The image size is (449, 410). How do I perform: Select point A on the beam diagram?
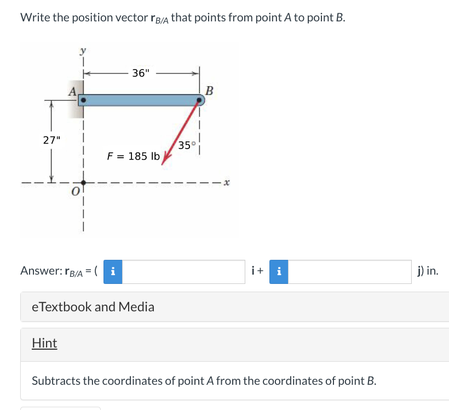(83, 100)
